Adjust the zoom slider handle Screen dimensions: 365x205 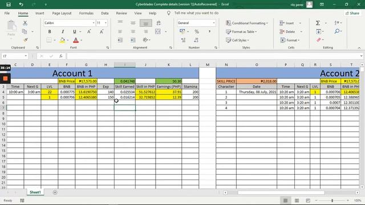coord(332,200)
